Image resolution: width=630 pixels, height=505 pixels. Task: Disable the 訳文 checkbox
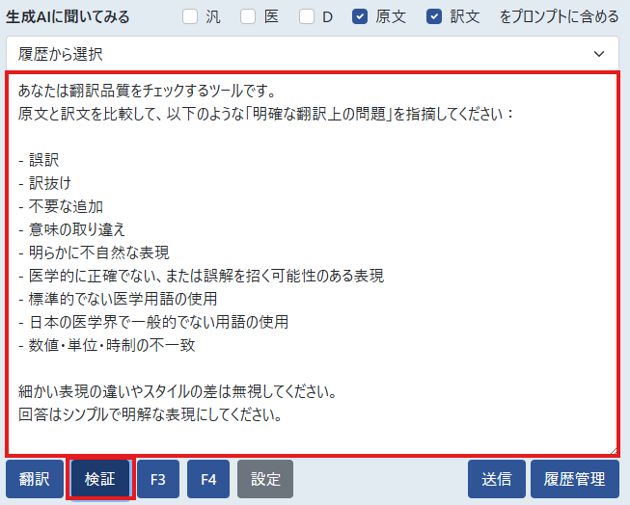click(434, 16)
